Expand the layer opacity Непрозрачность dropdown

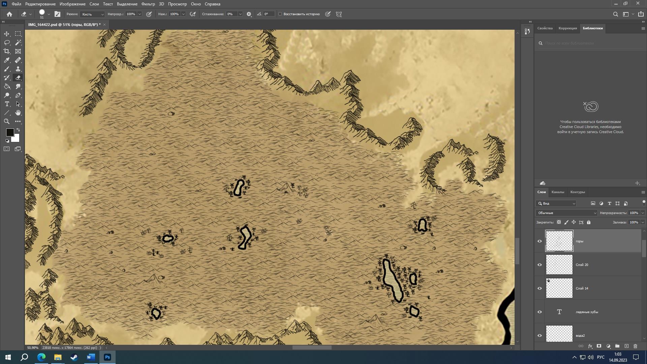click(x=643, y=213)
